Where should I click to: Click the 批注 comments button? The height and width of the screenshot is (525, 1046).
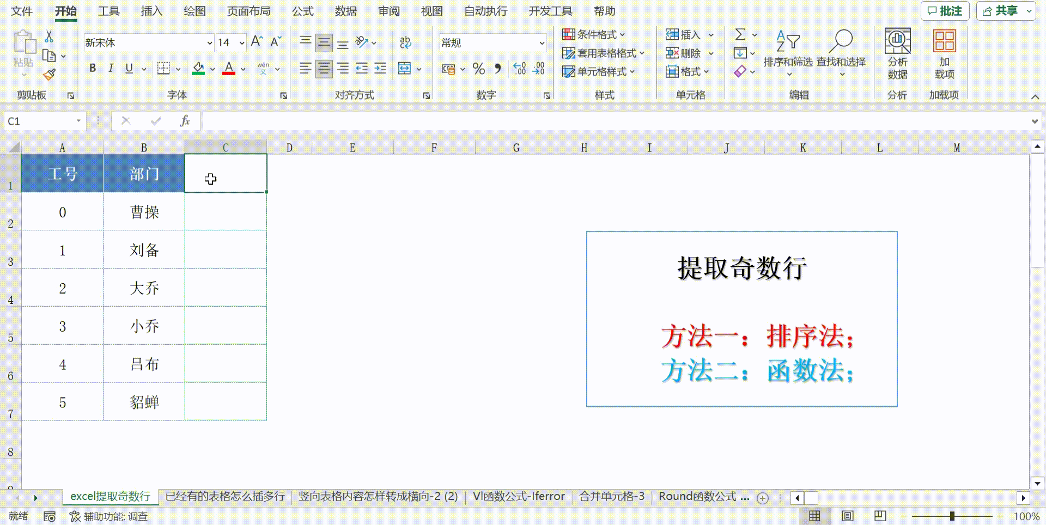click(x=945, y=11)
